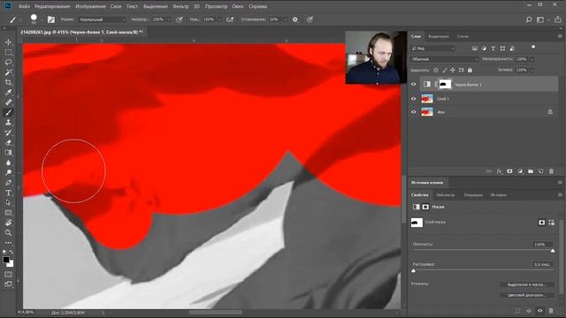Select the Eyedropper tool
The width and height of the screenshot is (566, 318).
click(x=8, y=93)
